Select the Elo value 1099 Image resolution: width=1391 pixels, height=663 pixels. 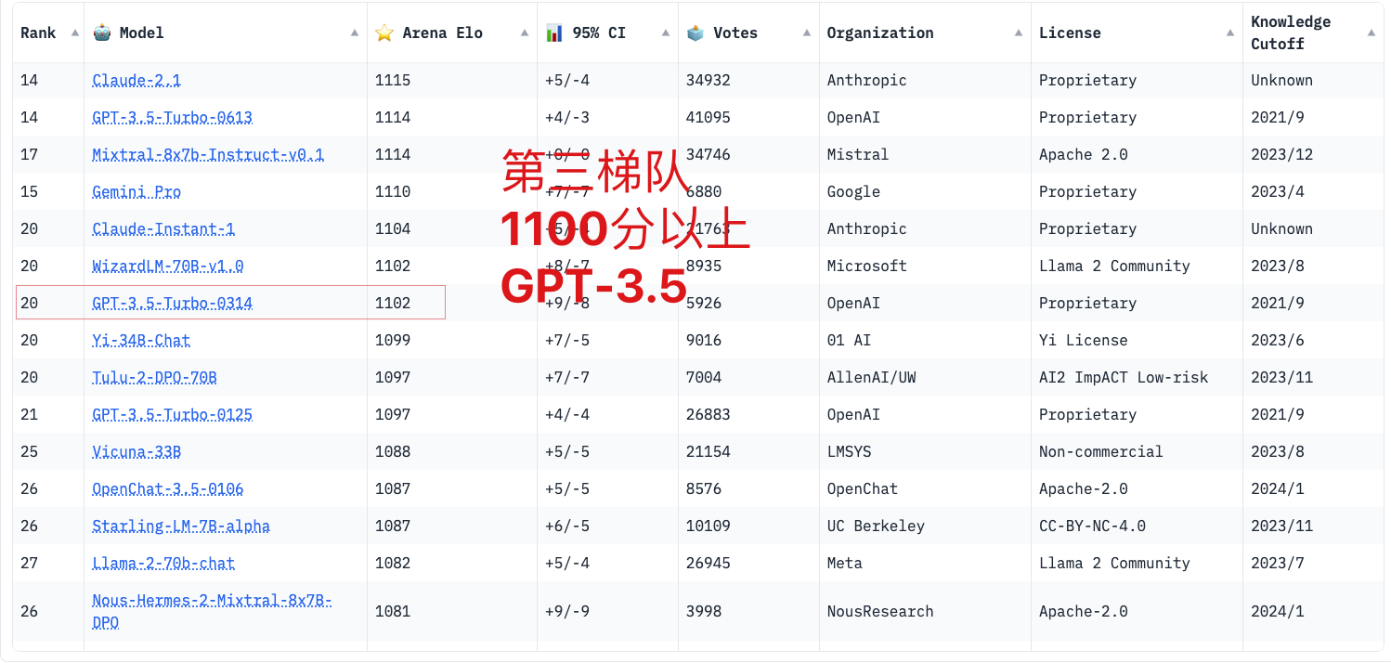[393, 340]
